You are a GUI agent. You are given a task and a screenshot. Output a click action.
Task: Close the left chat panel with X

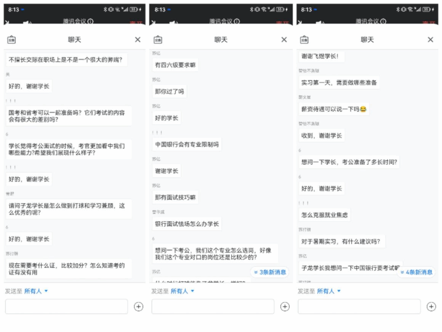[138, 40]
